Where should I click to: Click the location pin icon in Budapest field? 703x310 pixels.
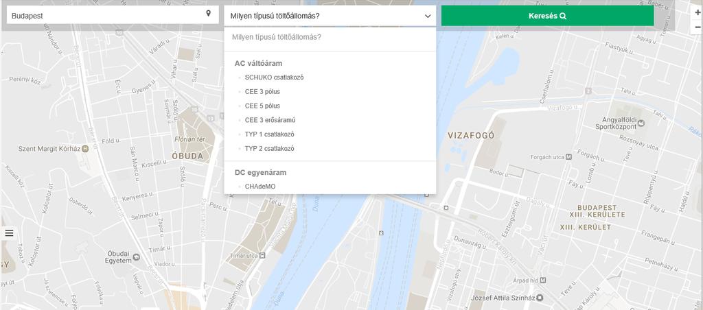tap(209, 14)
